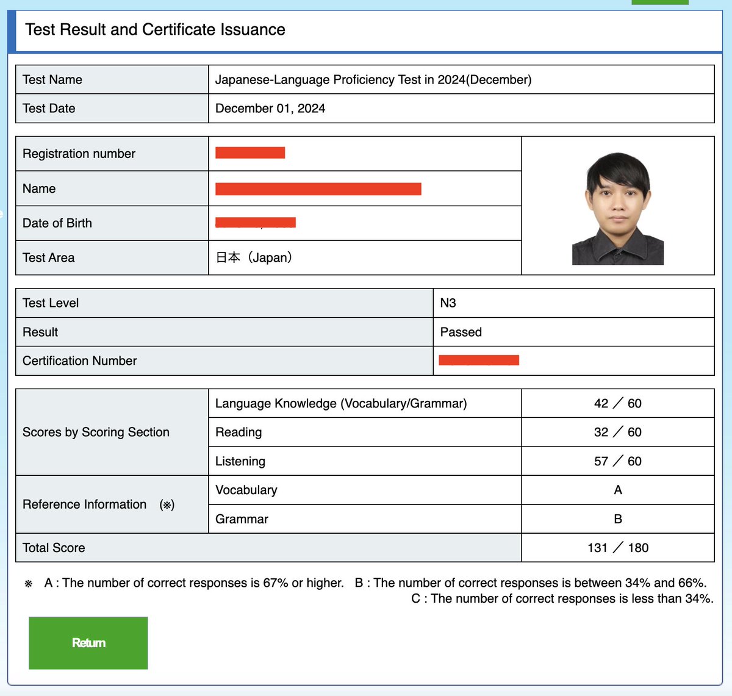The width and height of the screenshot is (732, 696).
Task: Click the footnote 'C : ... less than 34%.'
Action: coord(562,598)
